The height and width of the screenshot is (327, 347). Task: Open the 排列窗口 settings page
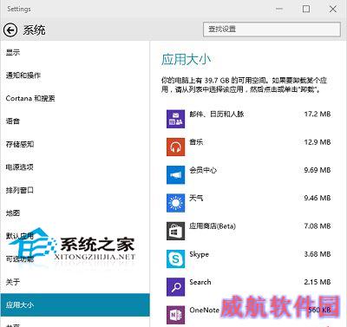pos(20,190)
